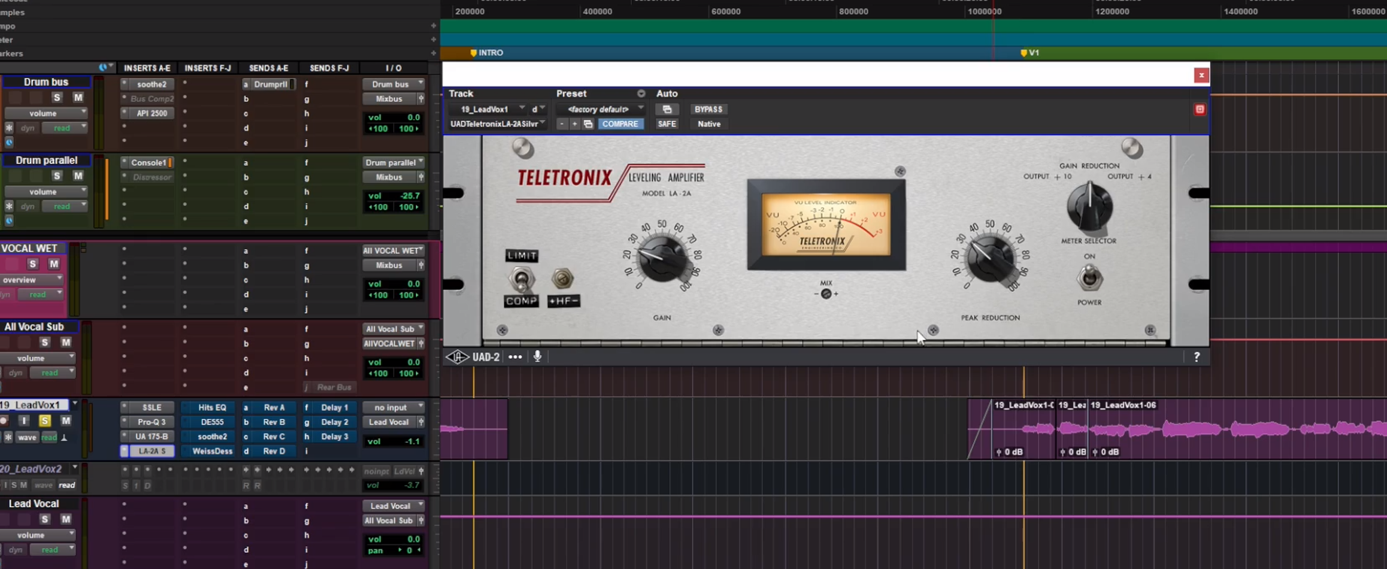This screenshot has height=569, width=1387.
Task: Click the UAD-2 microphone icon
Action: [x=537, y=356]
